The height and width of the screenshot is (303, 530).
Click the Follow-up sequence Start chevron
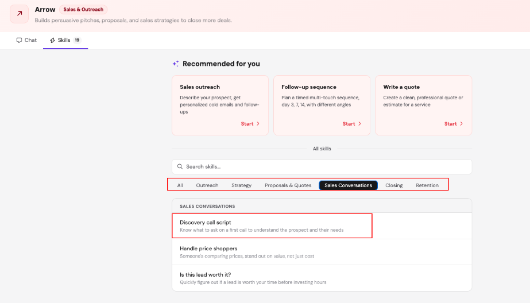tap(359, 124)
